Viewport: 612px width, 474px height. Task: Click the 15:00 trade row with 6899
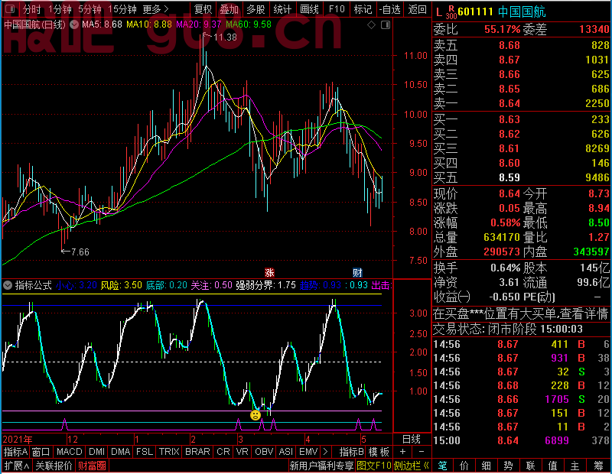[521, 440]
